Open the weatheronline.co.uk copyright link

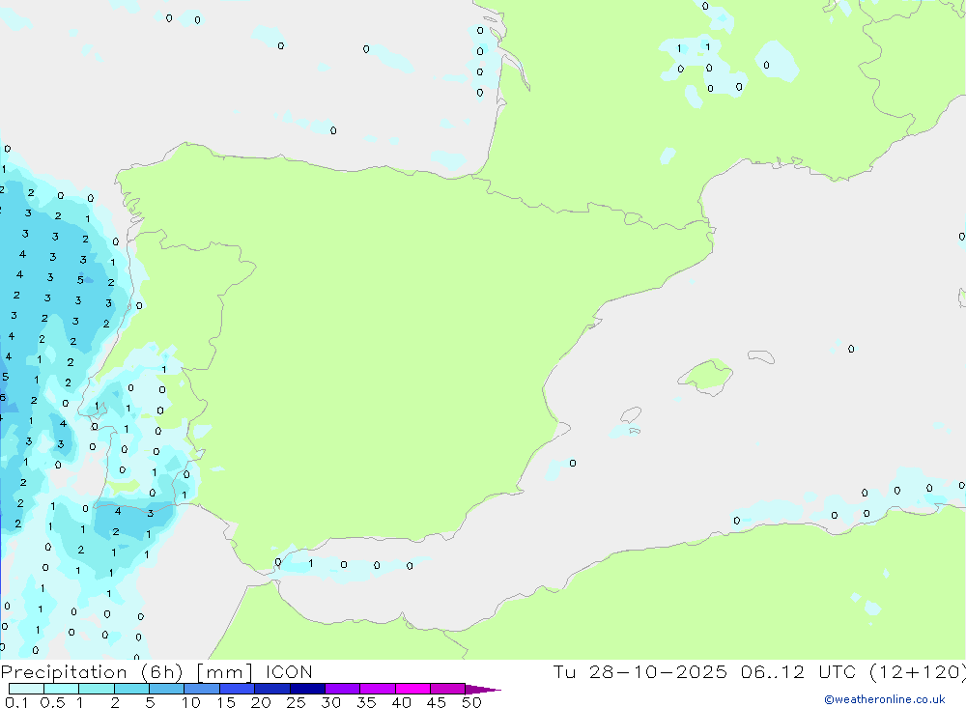[x=885, y=699]
